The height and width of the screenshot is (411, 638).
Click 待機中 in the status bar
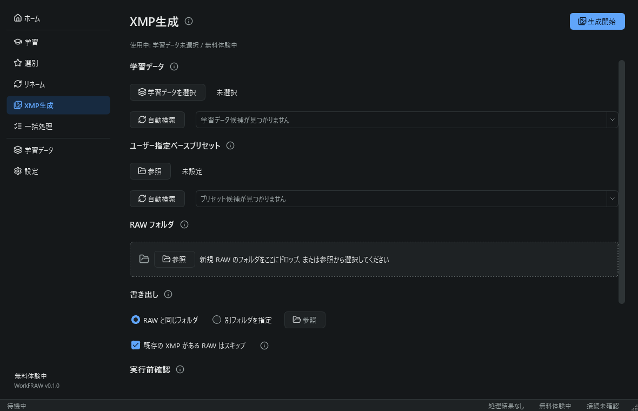click(17, 406)
